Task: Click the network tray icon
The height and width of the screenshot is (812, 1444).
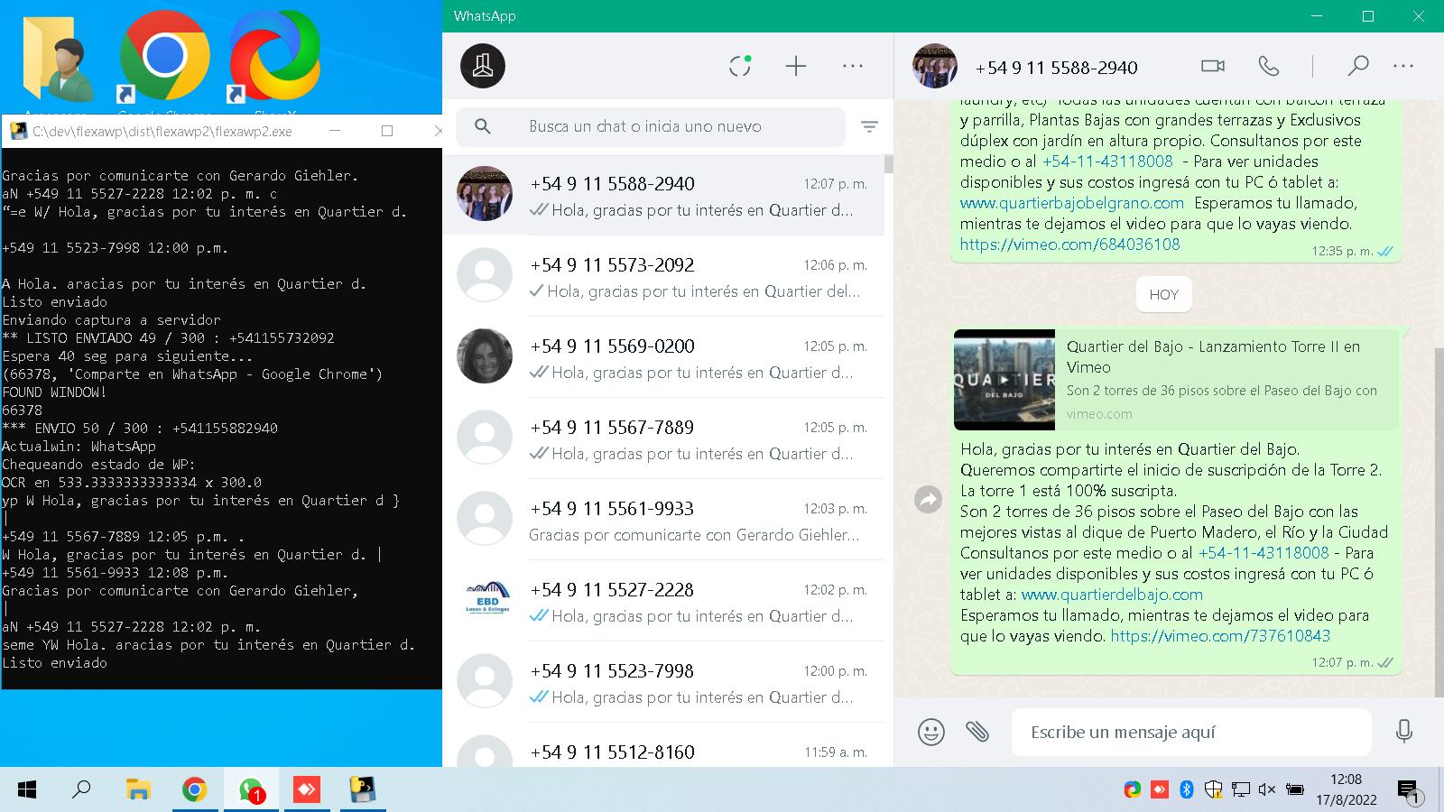Action: pyautogui.click(x=1241, y=789)
